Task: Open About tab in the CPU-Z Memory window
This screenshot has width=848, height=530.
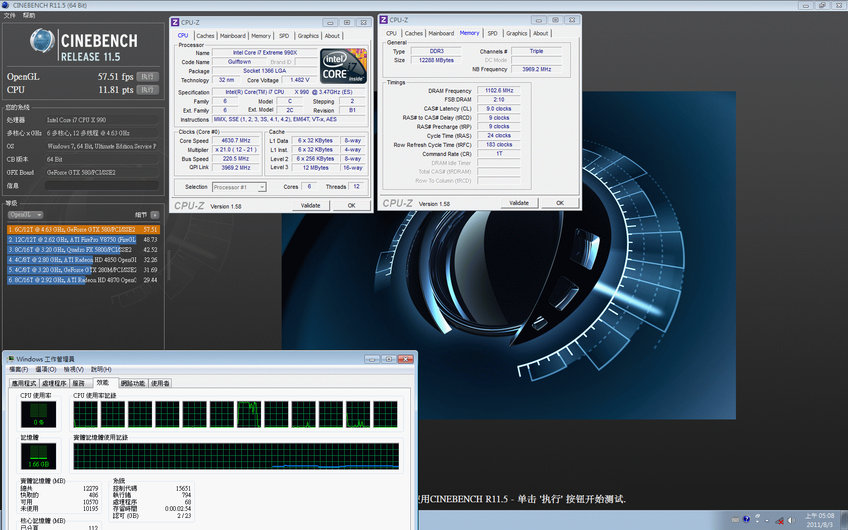Action: pyautogui.click(x=541, y=33)
